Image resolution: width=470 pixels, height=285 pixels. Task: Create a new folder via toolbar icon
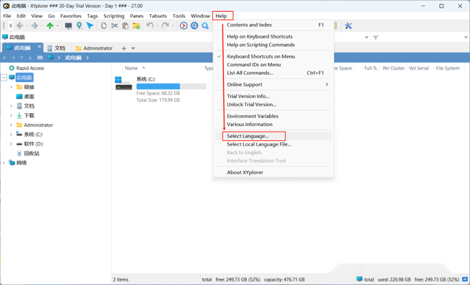click(x=137, y=26)
